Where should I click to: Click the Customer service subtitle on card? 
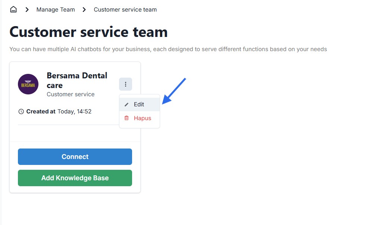[71, 94]
